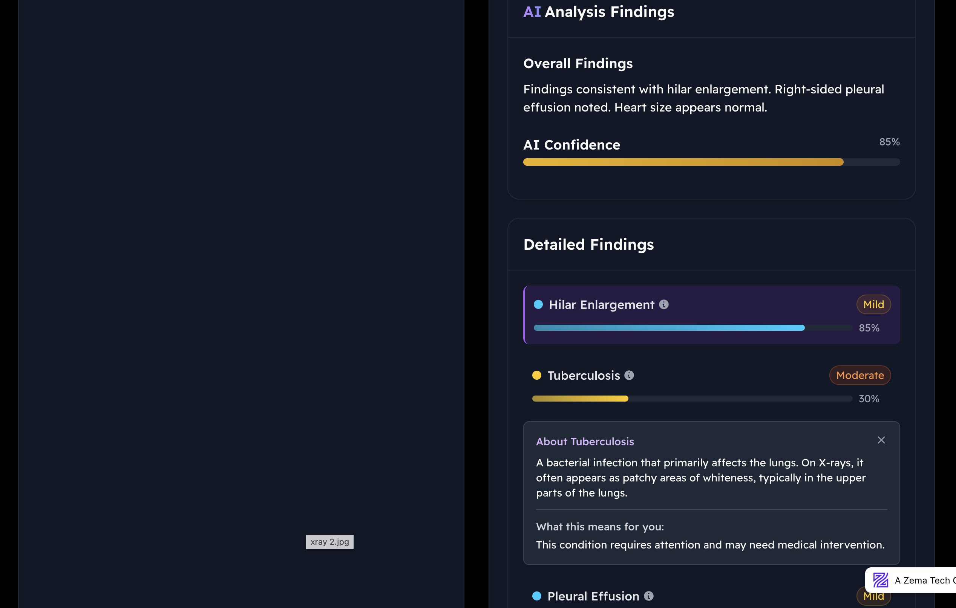Click the Moderate severity badge
Screen dimensions: 956x608
(860, 375)
